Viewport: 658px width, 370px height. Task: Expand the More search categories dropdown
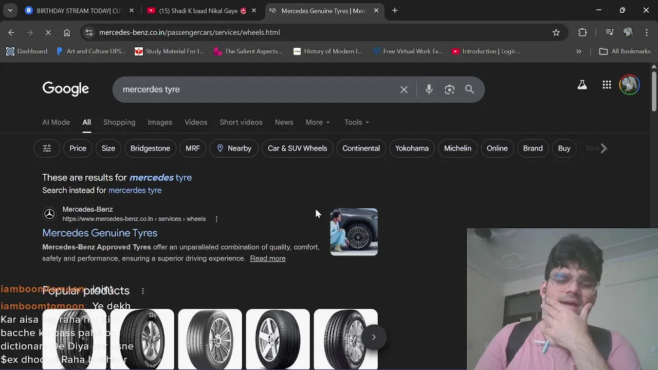click(318, 122)
